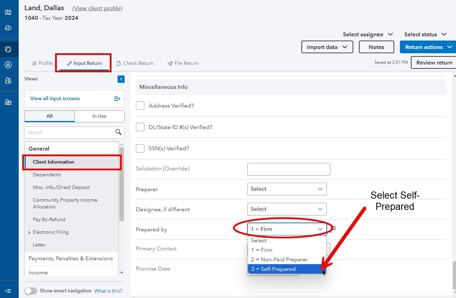Click the Review return button
456x298 pixels.
pos(434,62)
